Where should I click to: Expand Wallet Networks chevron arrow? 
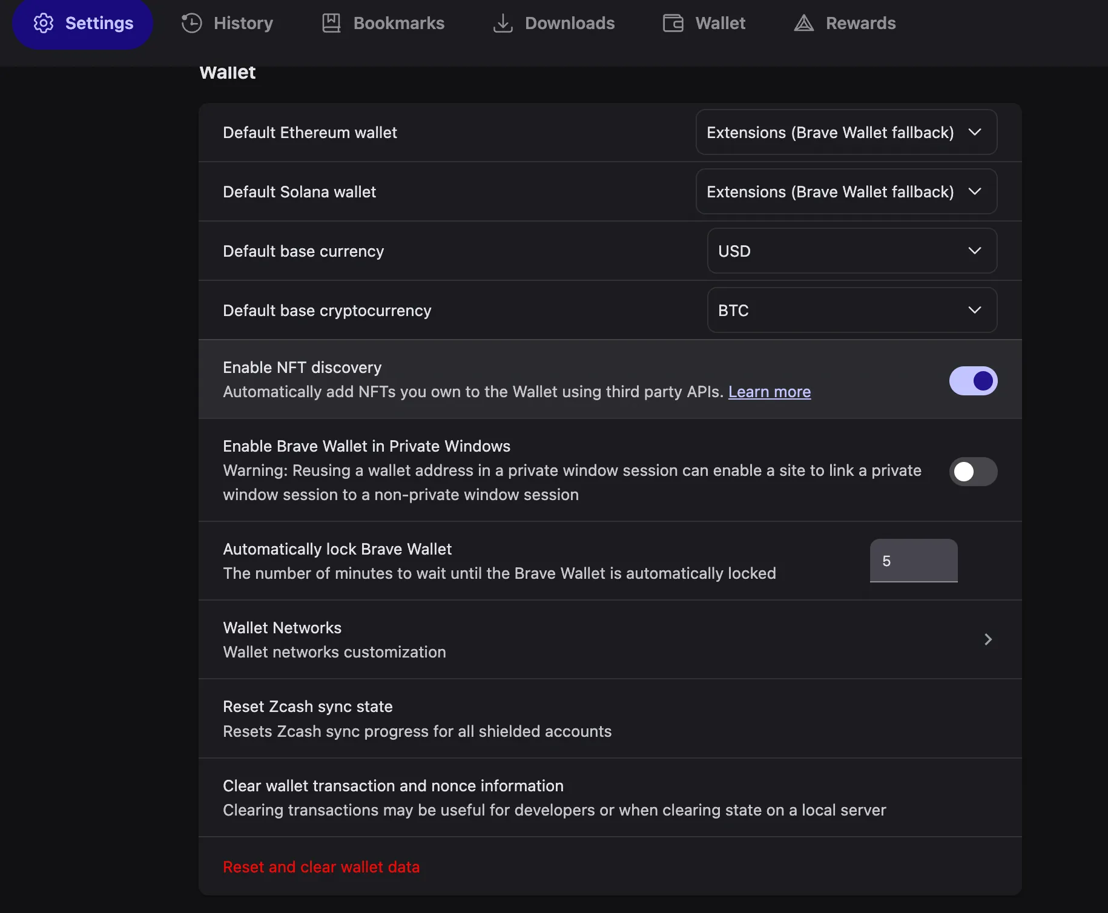tap(988, 639)
